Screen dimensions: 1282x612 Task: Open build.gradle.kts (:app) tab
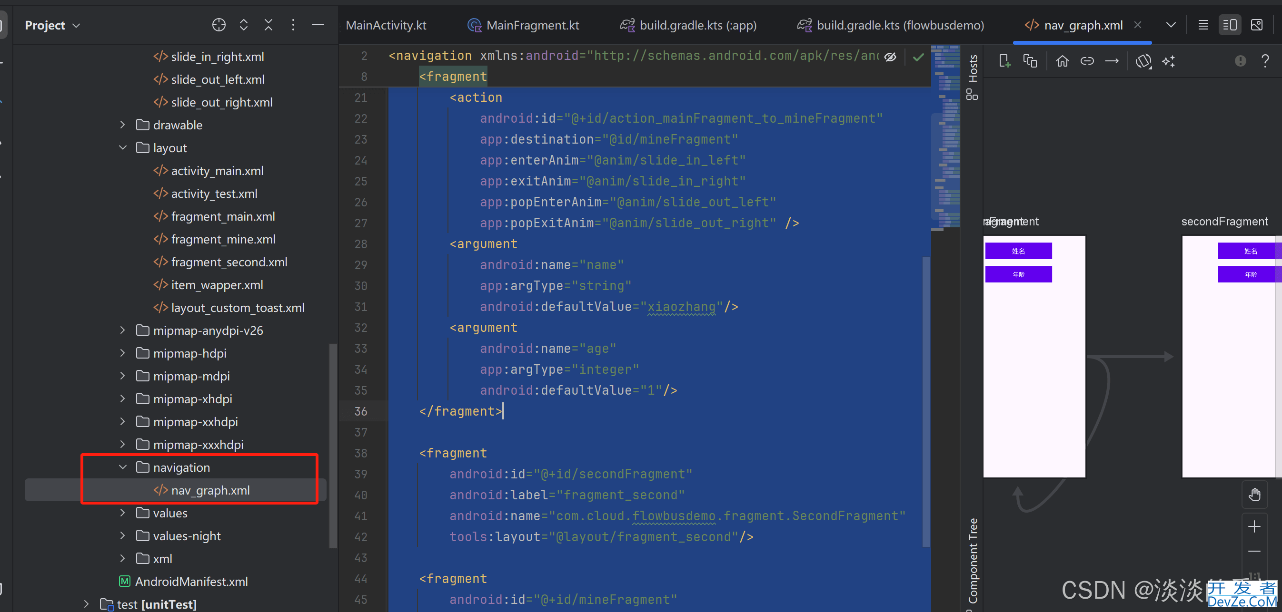pos(688,25)
